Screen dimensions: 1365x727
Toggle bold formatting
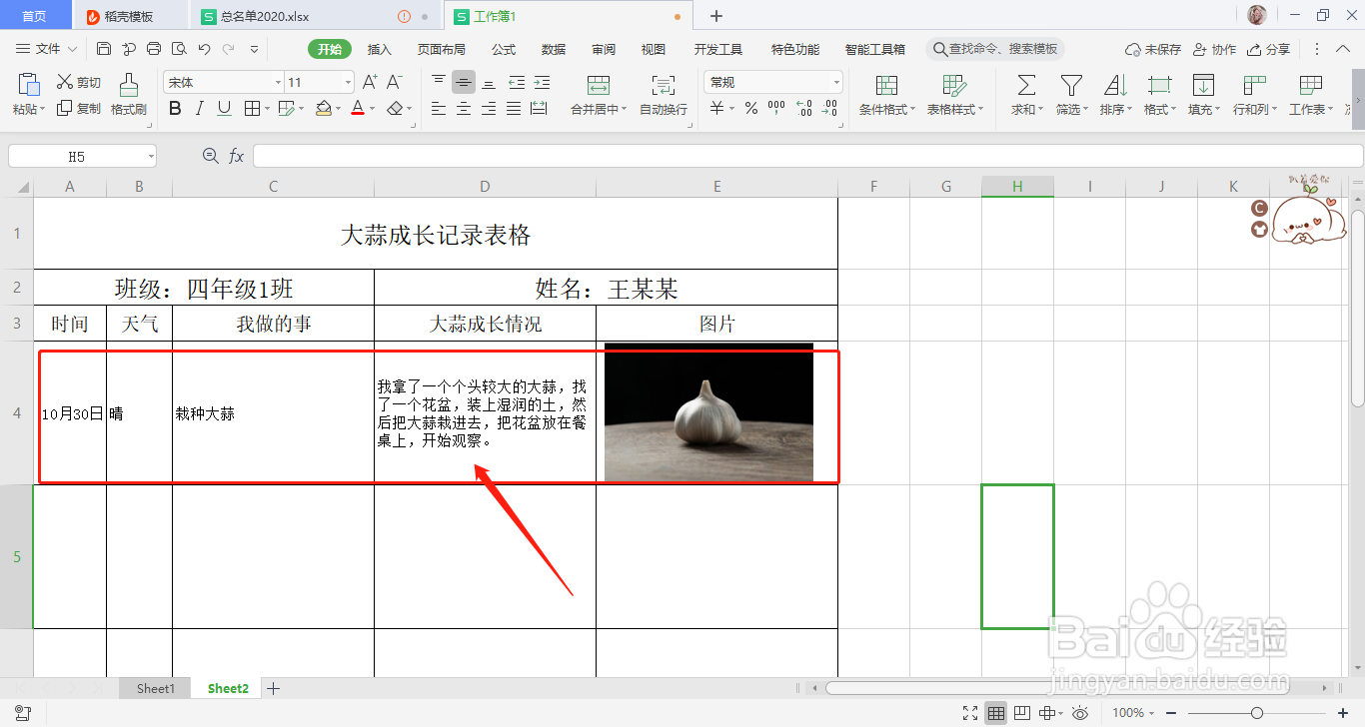[x=175, y=108]
